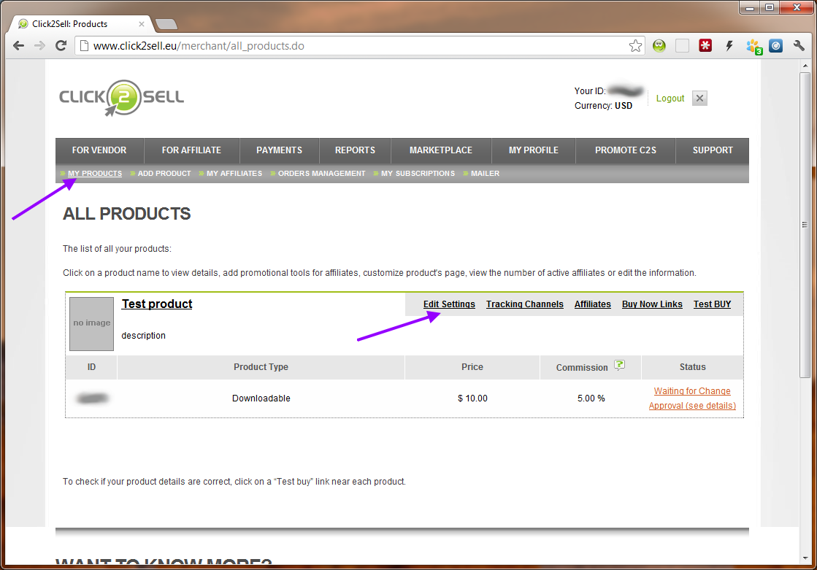The width and height of the screenshot is (817, 570).
Task: Bookmark this page with the star icon
Action: click(x=635, y=46)
